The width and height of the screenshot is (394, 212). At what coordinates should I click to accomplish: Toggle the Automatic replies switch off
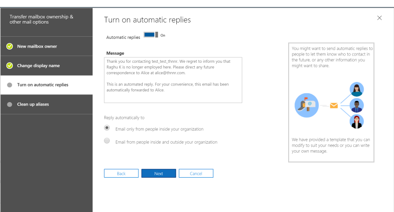[151, 35]
